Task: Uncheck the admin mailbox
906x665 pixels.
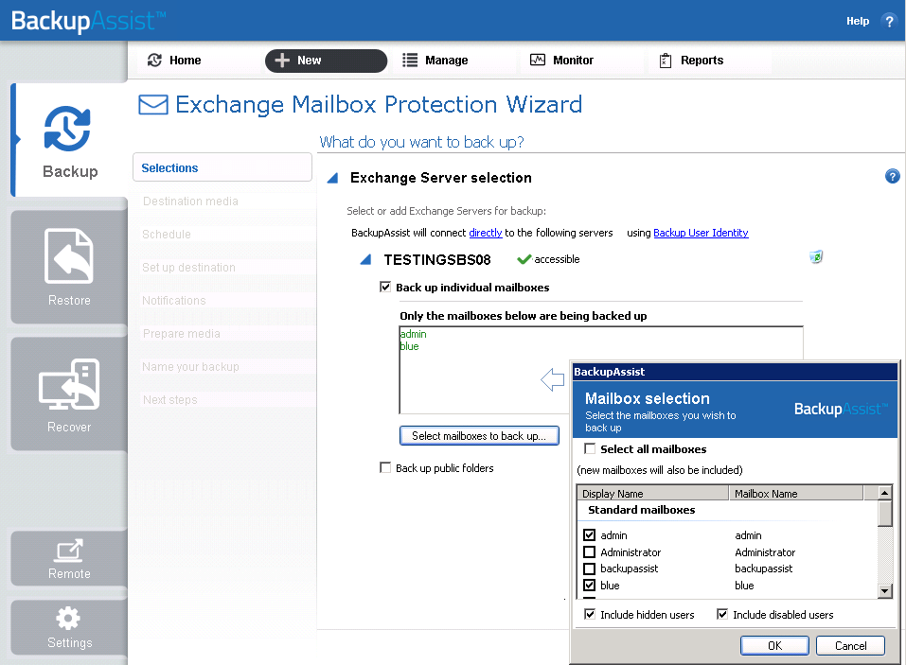Action: pyautogui.click(x=590, y=535)
